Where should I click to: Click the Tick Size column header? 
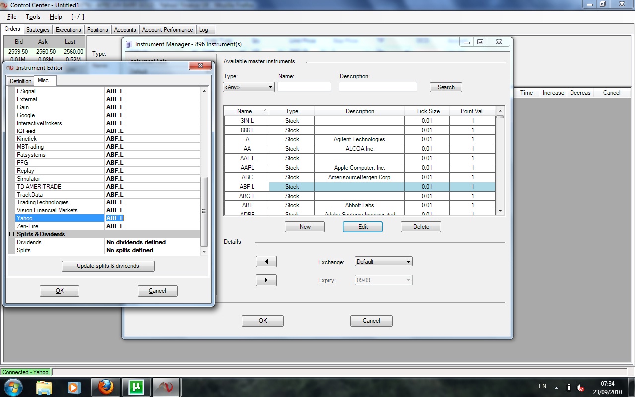coord(427,111)
